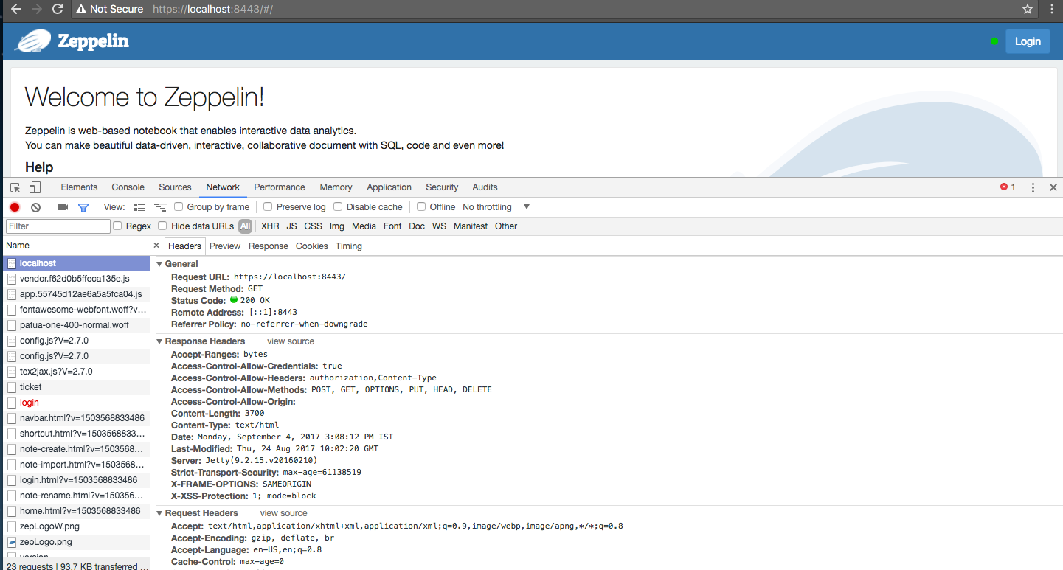Open the Audits tab
This screenshot has width=1063, height=570.
(485, 187)
